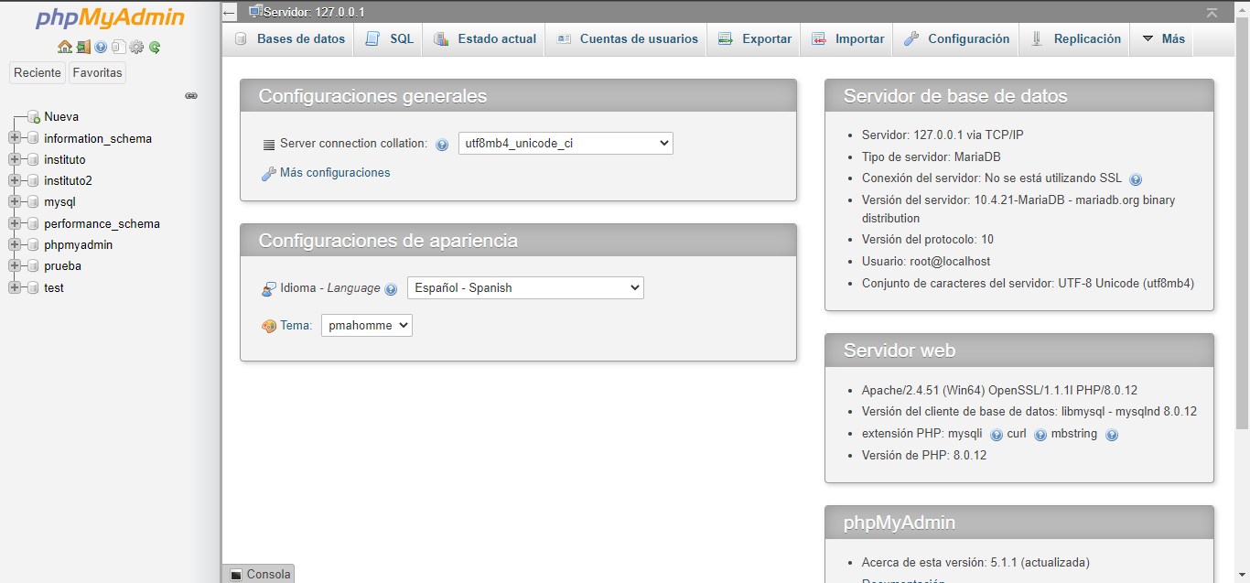Image resolution: width=1250 pixels, height=583 pixels.
Task: Expand the instituto2 database node
Action: pos(14,181)
